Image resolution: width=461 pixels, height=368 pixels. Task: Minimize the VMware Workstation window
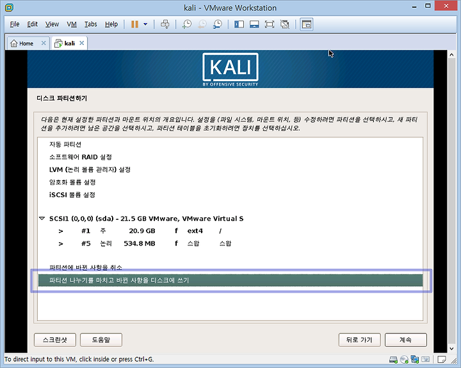coord(414,6)
